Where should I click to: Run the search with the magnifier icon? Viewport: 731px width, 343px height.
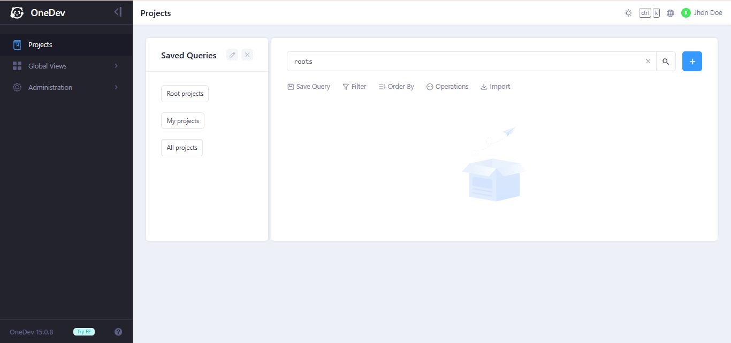pos(666,62)
